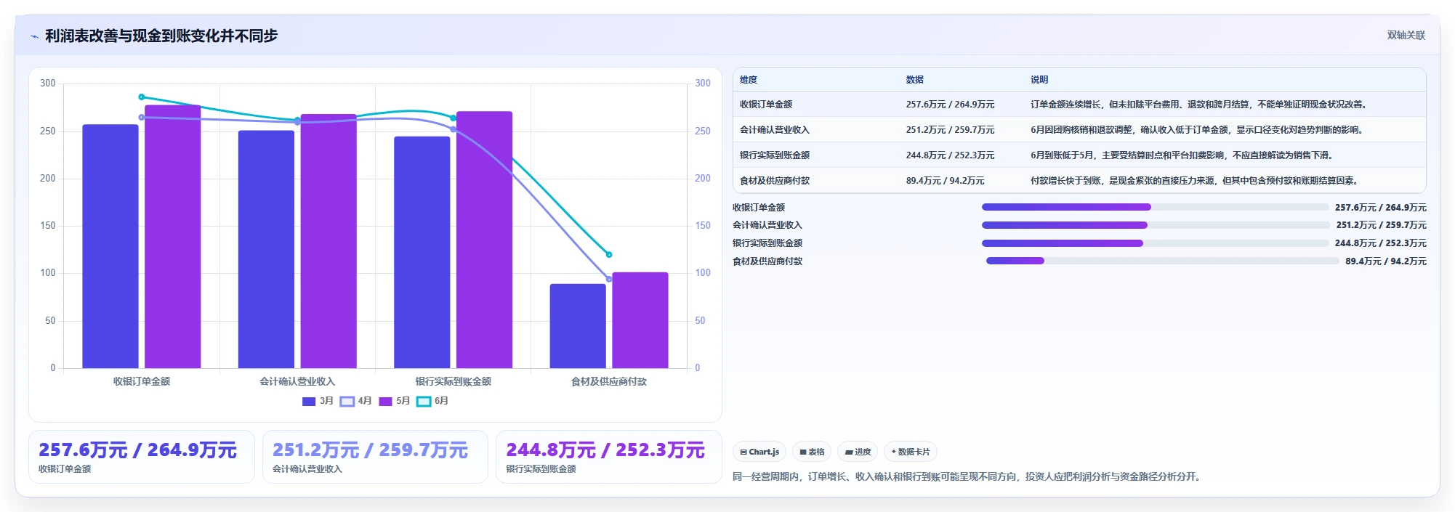Click the x-axis label 会计确认营业收入
The height and width of the screenshot is (512, 1455).
[297, 381]
